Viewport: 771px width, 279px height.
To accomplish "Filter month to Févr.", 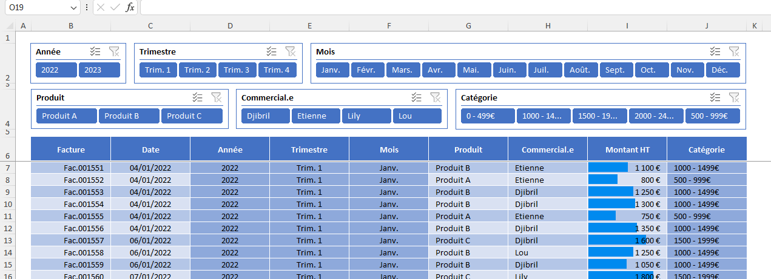I will coord(368,70).
